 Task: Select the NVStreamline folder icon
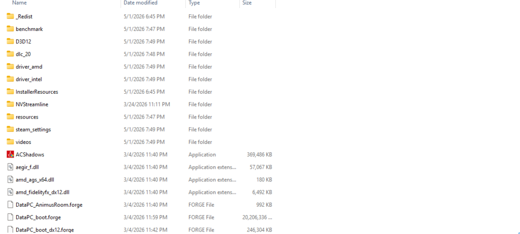(x=10, y=104)
